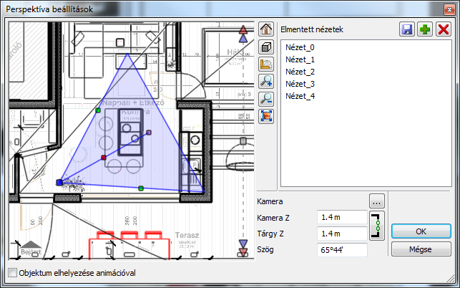Zoom in with the magnifier plus icon

(266, 82)
